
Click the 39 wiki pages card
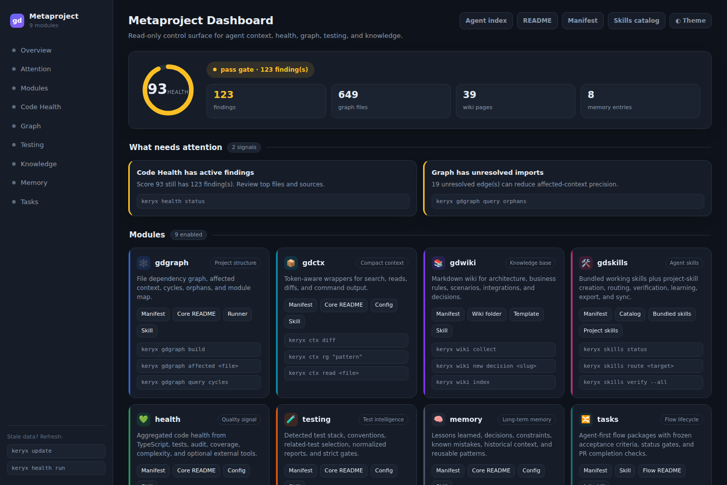pos(515,101)
